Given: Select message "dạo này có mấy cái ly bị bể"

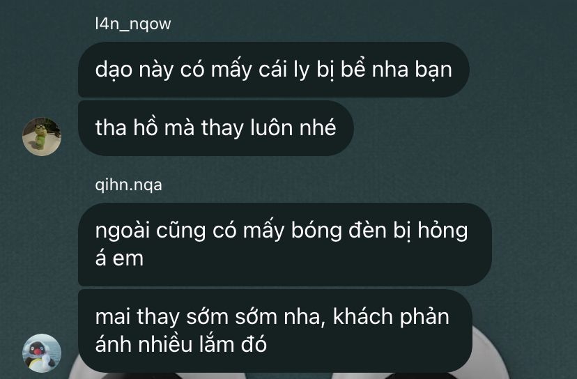Looking at the screenshot, I should click(274, 70).
